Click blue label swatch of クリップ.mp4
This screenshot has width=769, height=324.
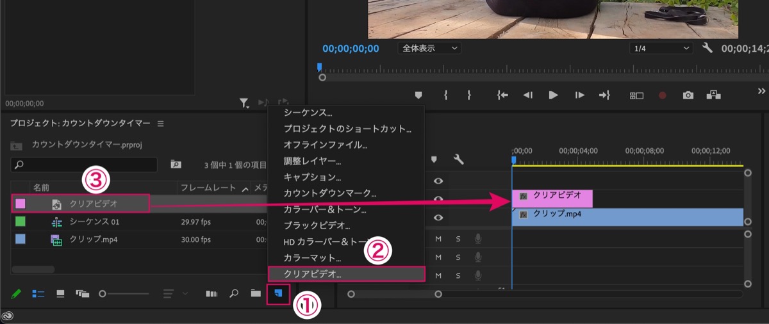pyautogui.click(x=20, y=240)
